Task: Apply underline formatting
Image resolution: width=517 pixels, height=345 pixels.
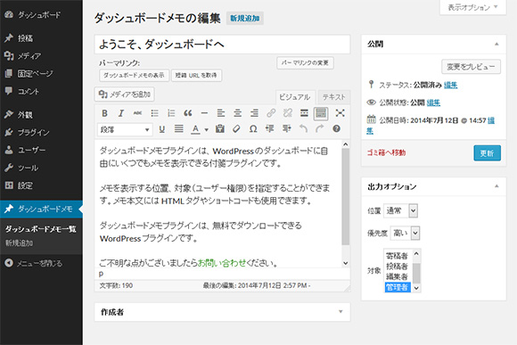Action: (161, 129)
